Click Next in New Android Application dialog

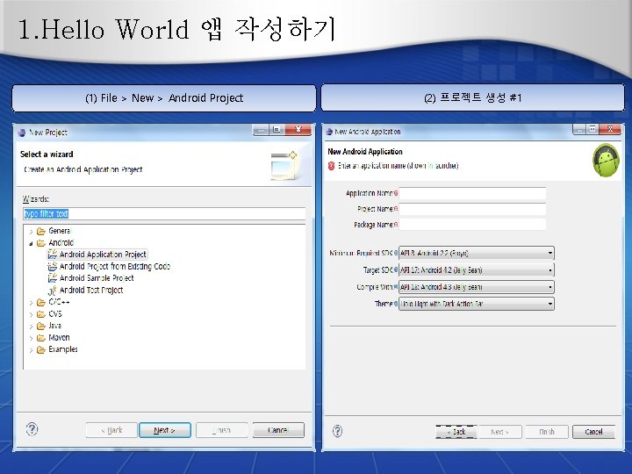click(499, 432)
